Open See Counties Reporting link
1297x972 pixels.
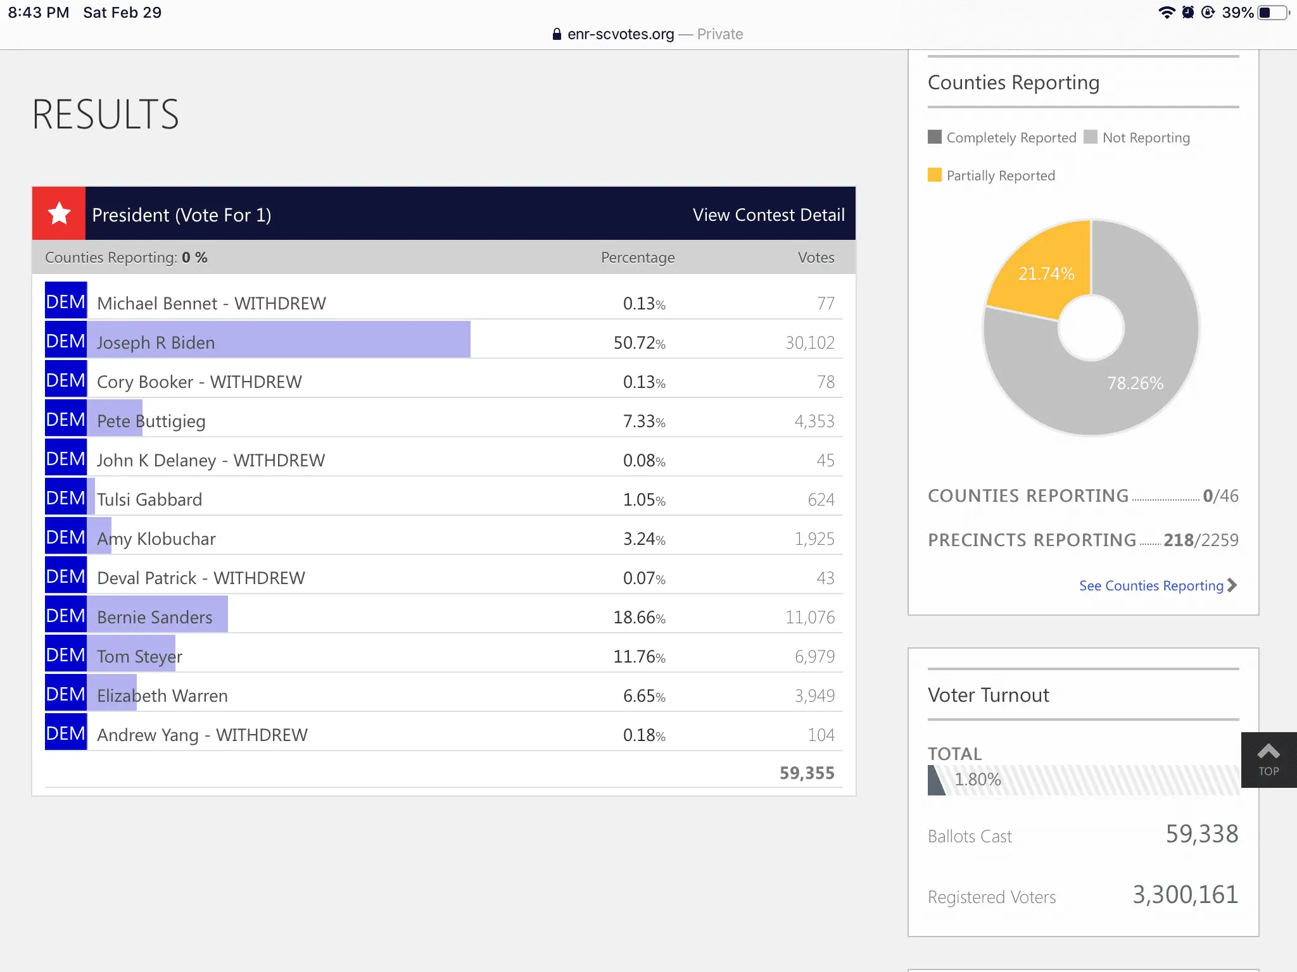coord(1151,586)
